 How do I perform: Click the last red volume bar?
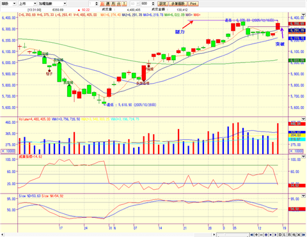pos(278,139)
